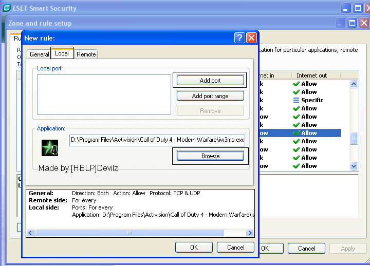Click Specific entry in Internet out column
This screenshot has width=370, height=266.
tap(312, 100)
